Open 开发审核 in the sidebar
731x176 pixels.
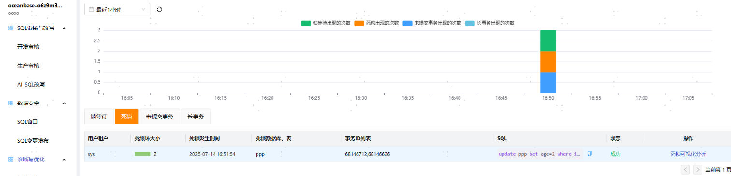tap(28, 47)
